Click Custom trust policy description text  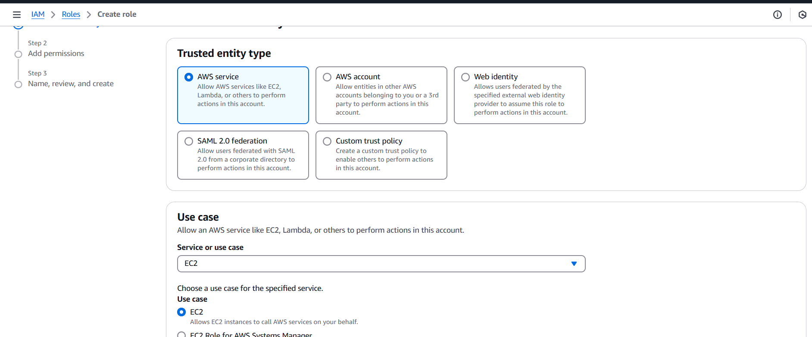click(384, 159)
